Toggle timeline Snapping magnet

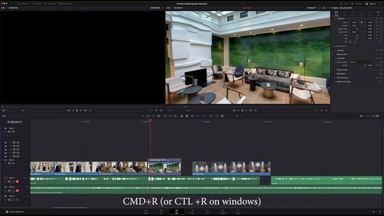(x=182, y=116)
